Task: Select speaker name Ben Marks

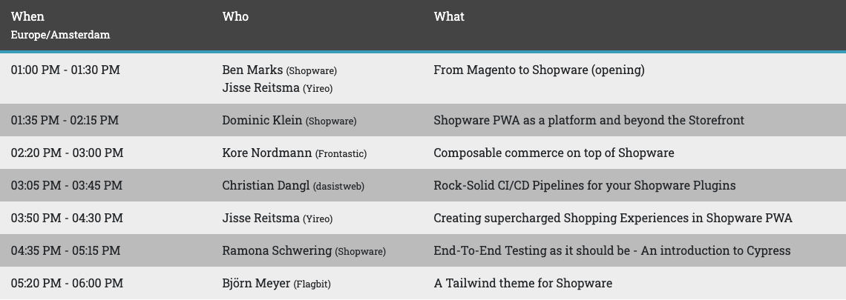Action: point(252,70)
